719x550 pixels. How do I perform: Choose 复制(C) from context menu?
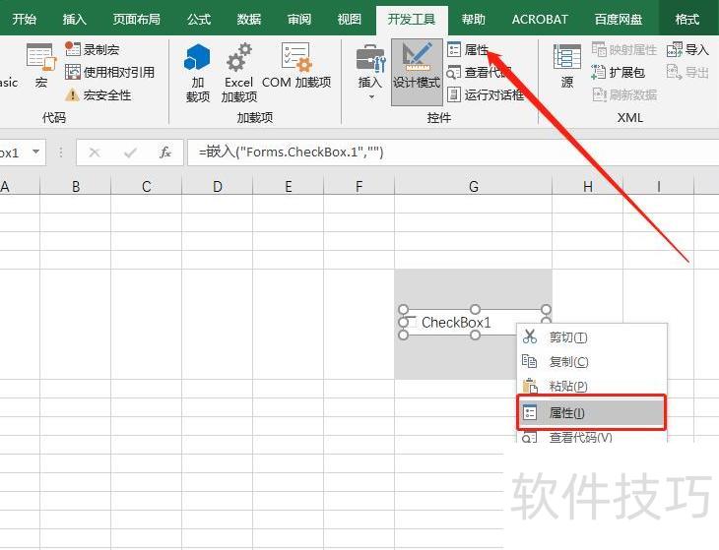592,361
